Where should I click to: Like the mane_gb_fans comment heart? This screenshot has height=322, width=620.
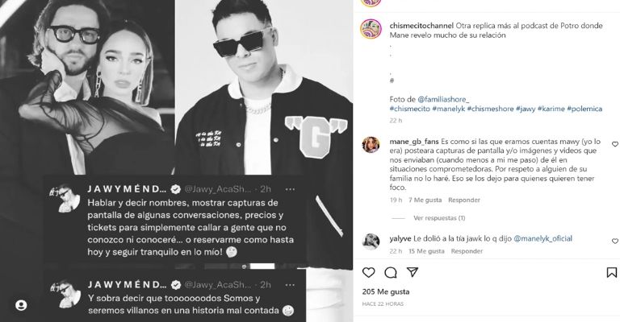(x=615, y=144)
